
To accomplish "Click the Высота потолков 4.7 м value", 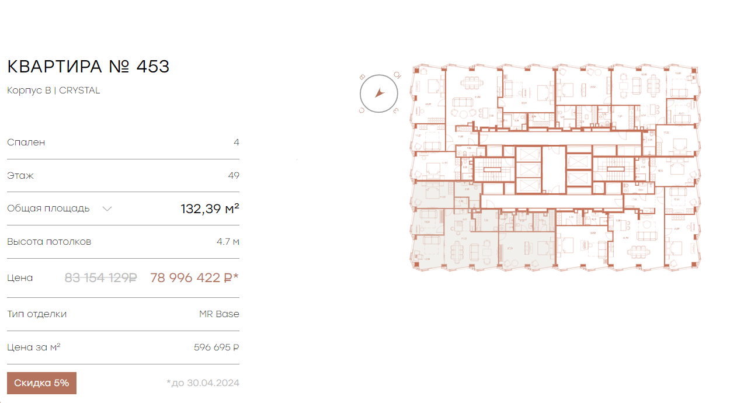I will pos(228,241).
